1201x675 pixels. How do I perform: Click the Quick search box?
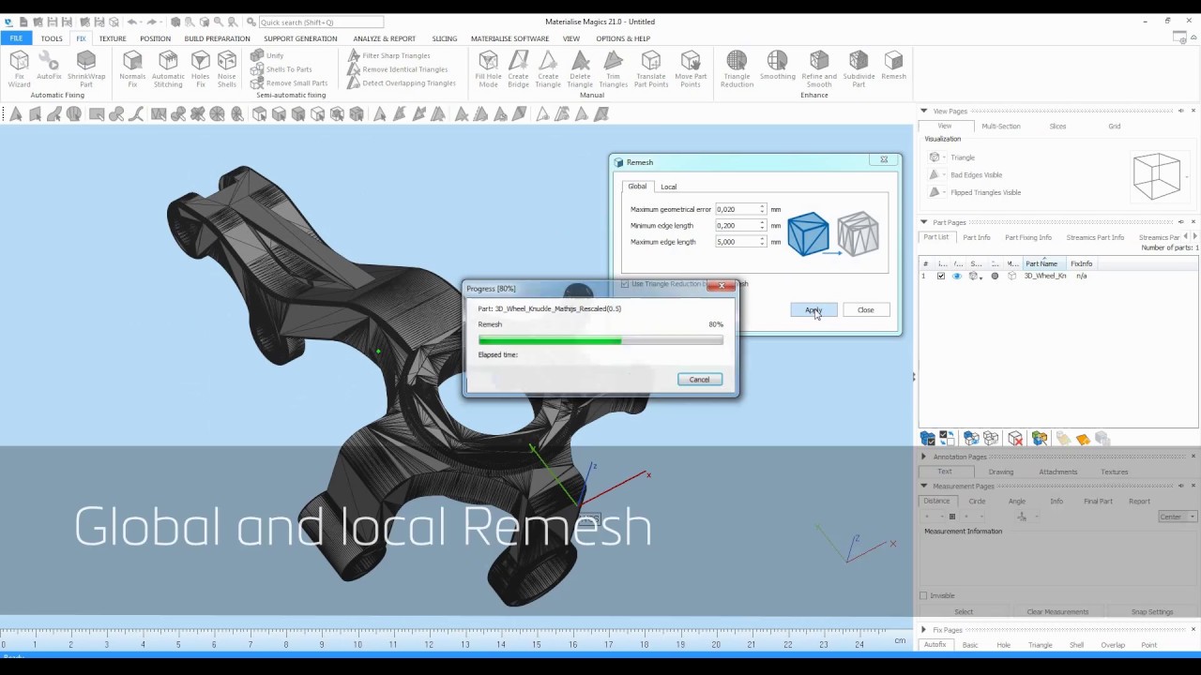[x=320, y=22]
